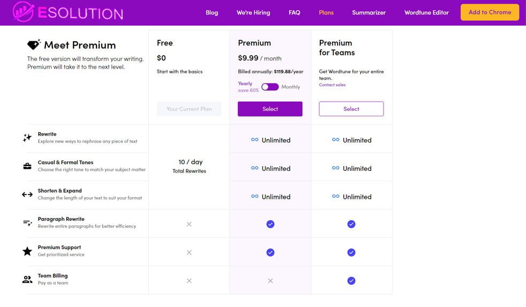
Task: Select the Premium plan
Action: click(x=270, y=109)
